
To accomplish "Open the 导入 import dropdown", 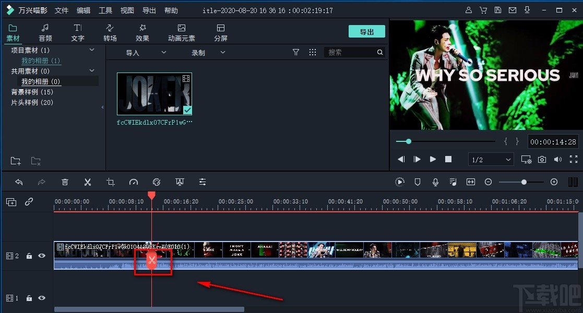I will tap(146, 53).
